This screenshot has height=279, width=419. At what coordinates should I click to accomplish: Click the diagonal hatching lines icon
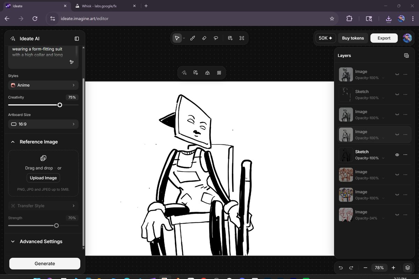point(219,73)
